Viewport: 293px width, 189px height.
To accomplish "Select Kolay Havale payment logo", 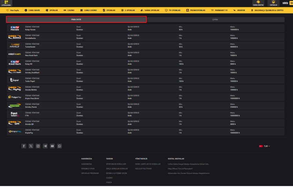I will click(15, 28).
